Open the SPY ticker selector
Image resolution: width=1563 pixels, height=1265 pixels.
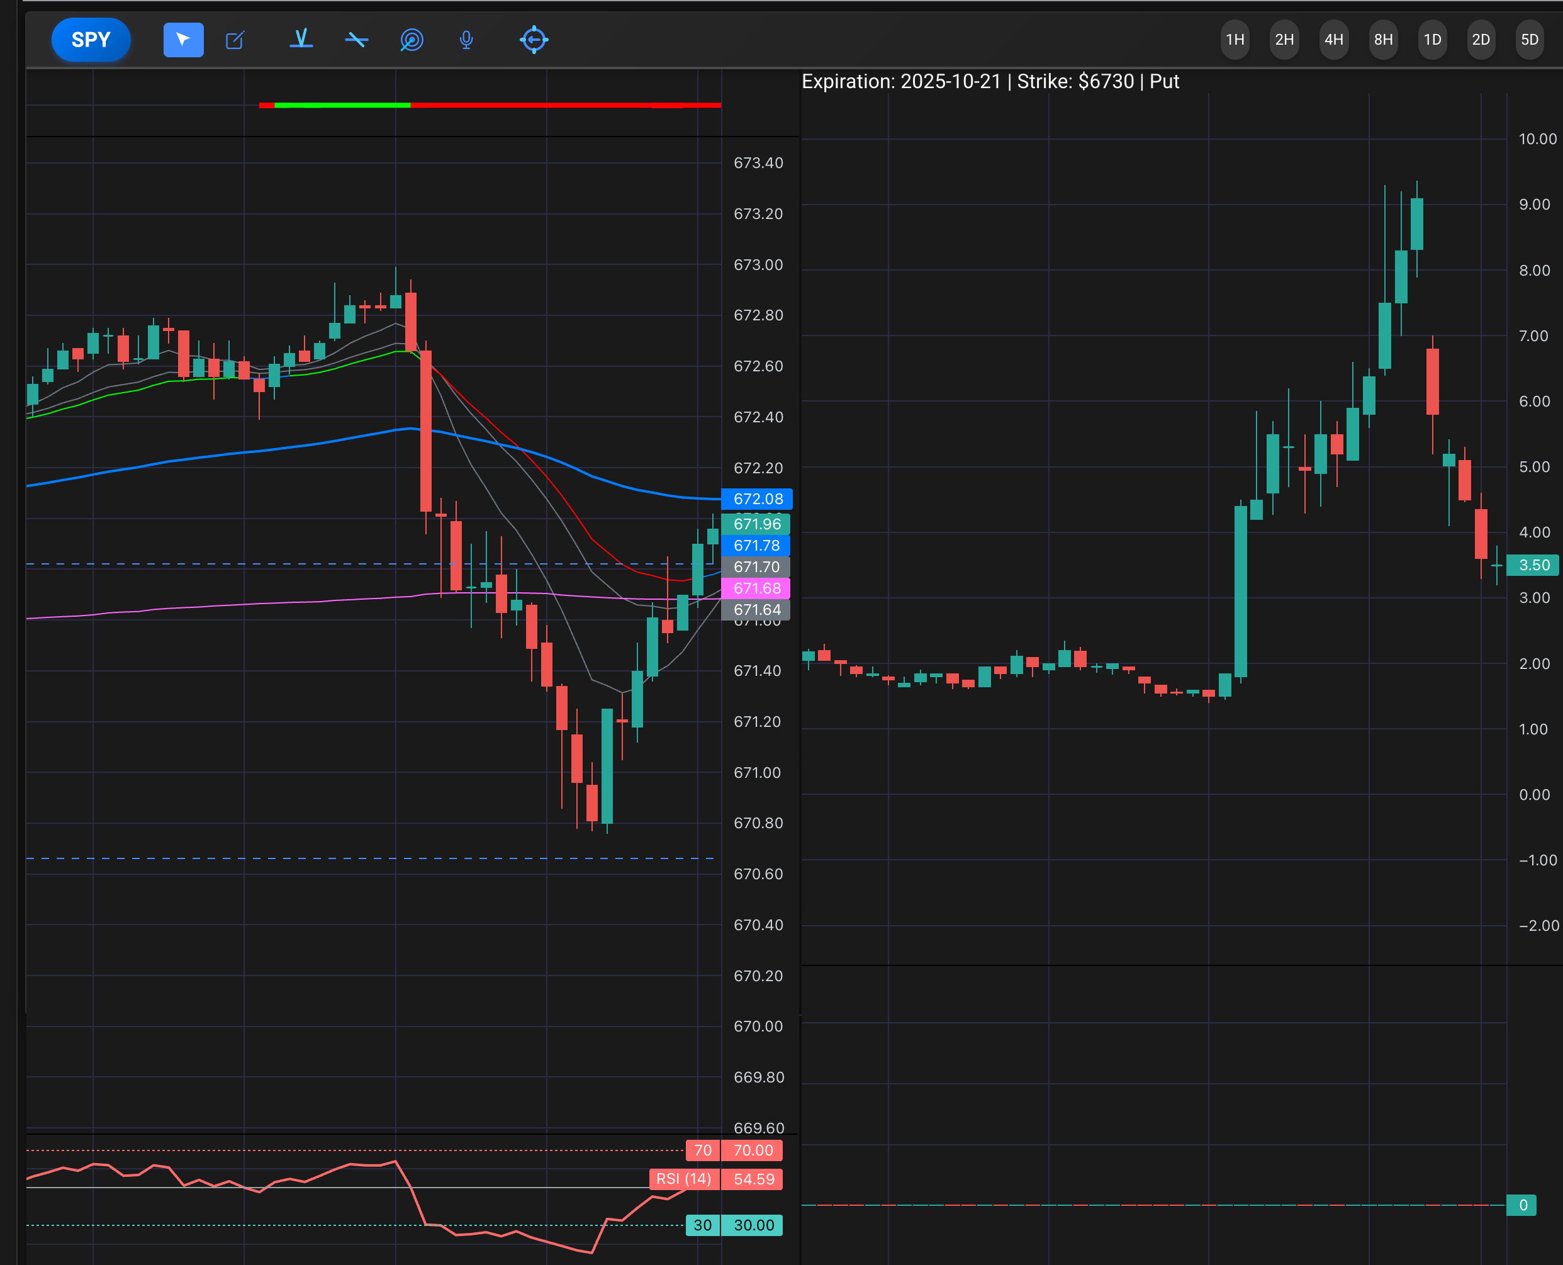click(91, 40)
